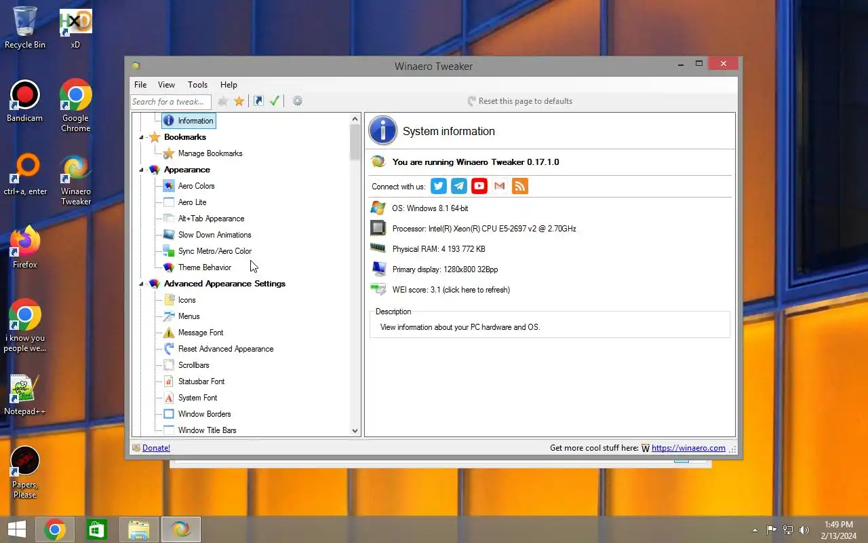Click the Action Center flag tray icon
Viewport: 868px width, 543px height.
pyautogui.click(x=772, y=530)
